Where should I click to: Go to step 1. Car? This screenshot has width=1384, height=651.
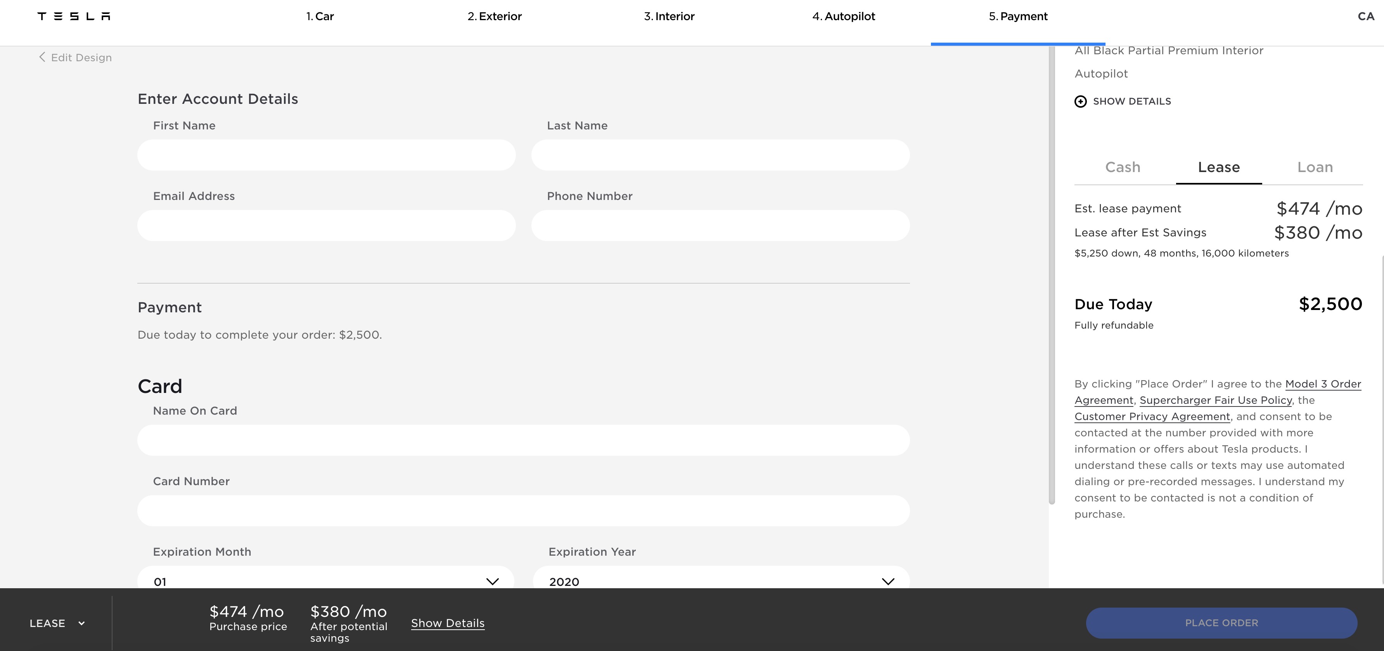(x=320, y=16)
